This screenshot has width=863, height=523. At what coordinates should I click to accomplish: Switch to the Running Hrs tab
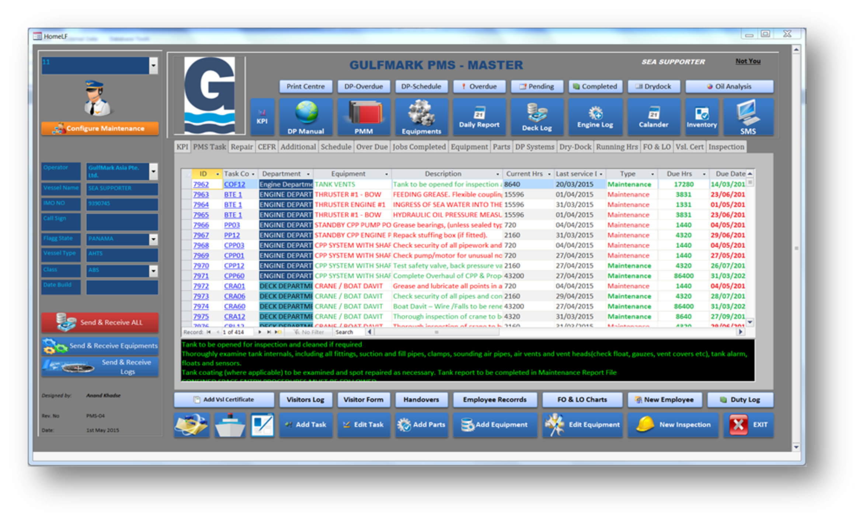(x=616, y=147)
